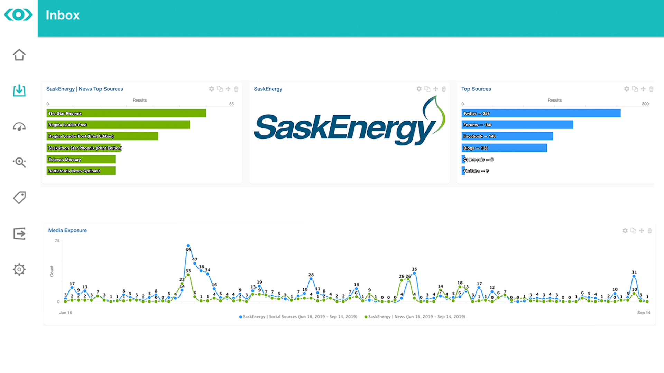Image resolution: width=664 pixels, height=373 pixels.
Task: Click the Home navigation icon
Action: click(18, 55)
